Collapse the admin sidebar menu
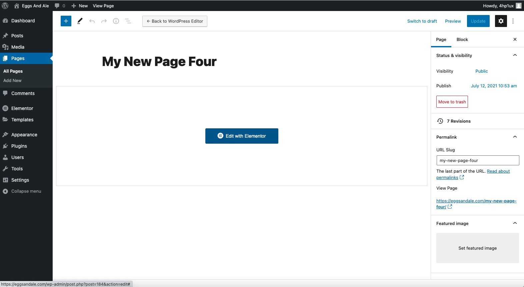Viewport: 524px width, 287px height. (x=26, y=191)
